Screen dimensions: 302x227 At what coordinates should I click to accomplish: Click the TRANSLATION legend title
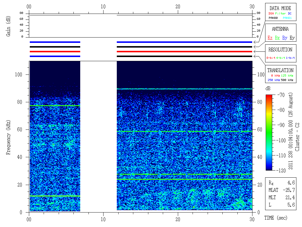(280, 70)
